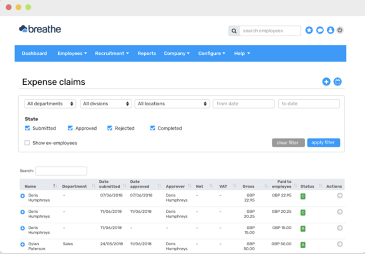Image resolution: width=365 pixels, height=254 pixels.
Task: Open the All departments dropdown
Action: [50, 104]
